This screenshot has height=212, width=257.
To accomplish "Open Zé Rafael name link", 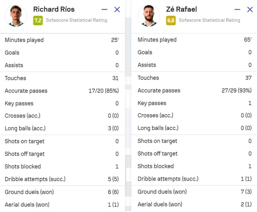I will tap(181, 9).
